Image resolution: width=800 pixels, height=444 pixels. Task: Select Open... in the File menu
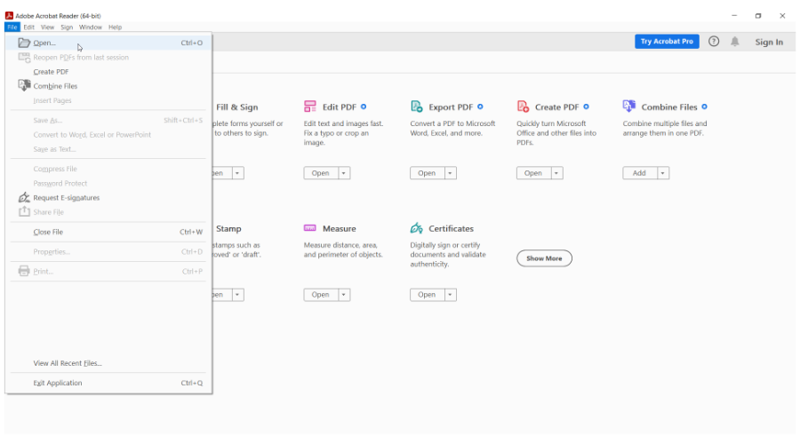[108, 43]
